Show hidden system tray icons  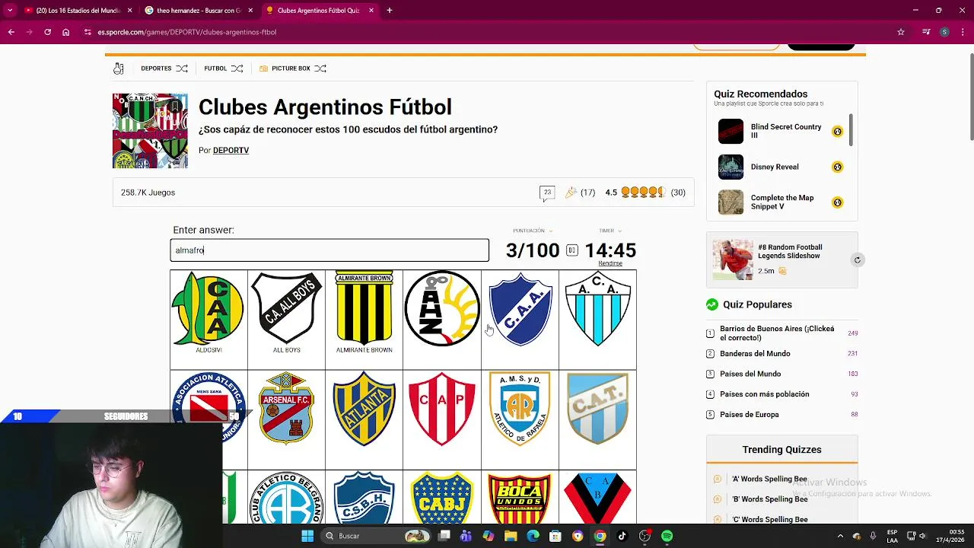pyautogui.click(x=840, y=536)
